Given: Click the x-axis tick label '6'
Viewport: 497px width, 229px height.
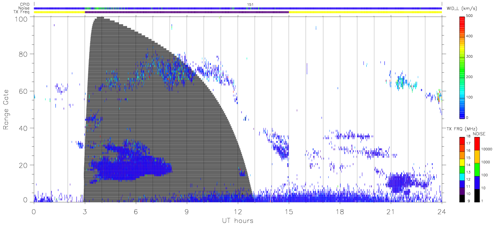Looking at the screenshot, I should coord(136,211).
